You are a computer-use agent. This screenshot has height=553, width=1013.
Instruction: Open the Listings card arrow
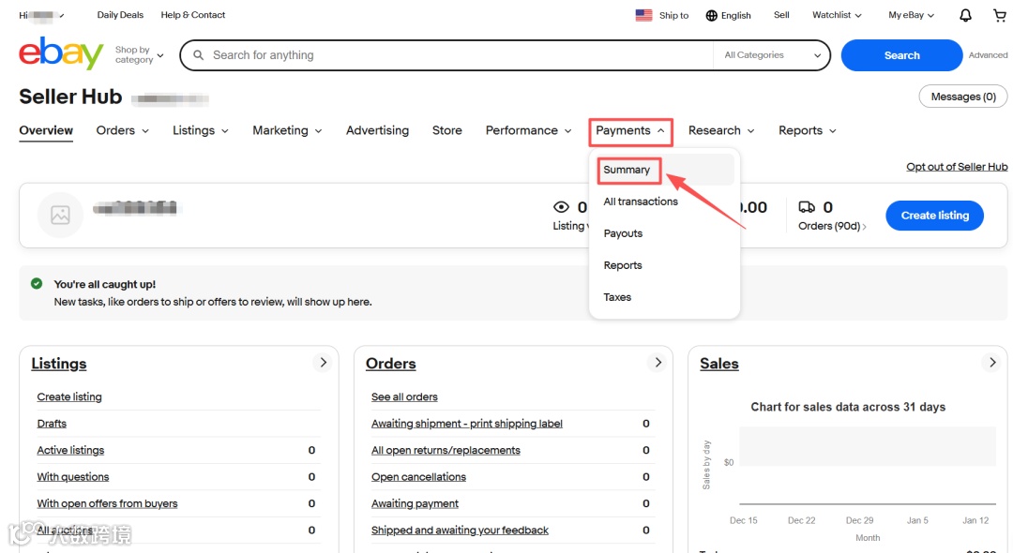(x=323, y=363)
